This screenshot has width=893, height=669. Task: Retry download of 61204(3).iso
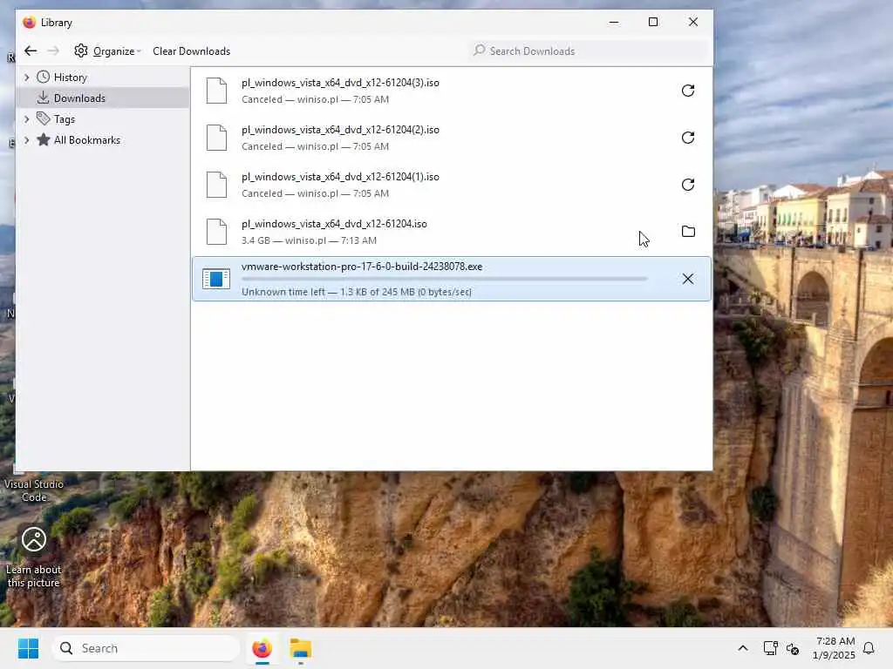pyautogui.click(x=688, y=91)
